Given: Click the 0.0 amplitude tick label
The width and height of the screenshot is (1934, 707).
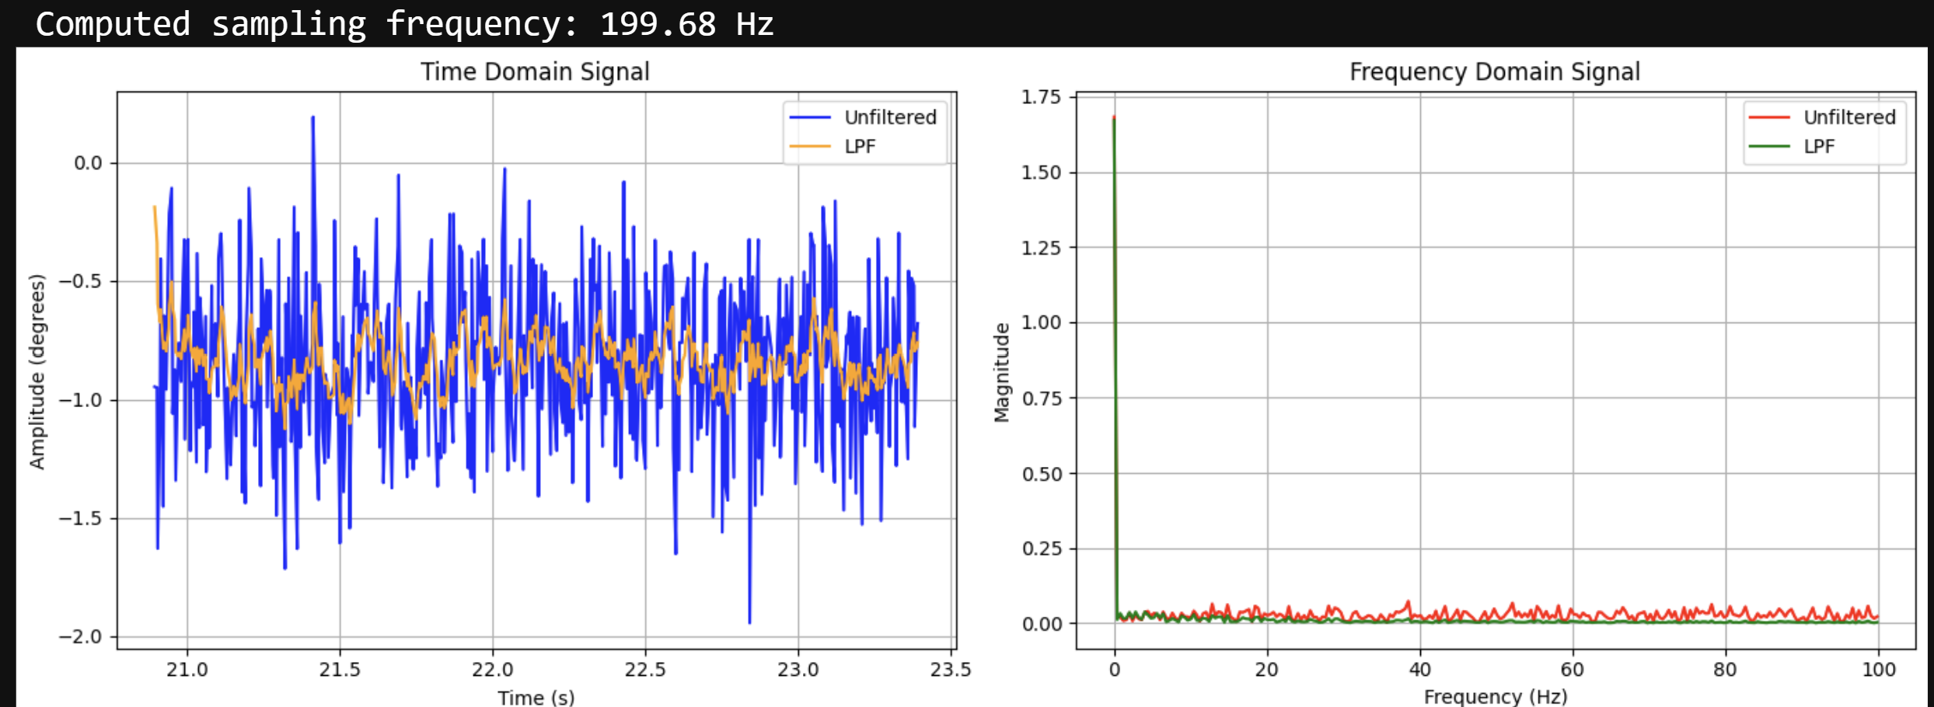Looking at the screenshot, I should pos(88,163).
